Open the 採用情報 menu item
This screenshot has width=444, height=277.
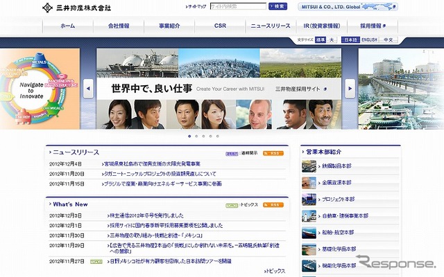[x=373, y=26]
